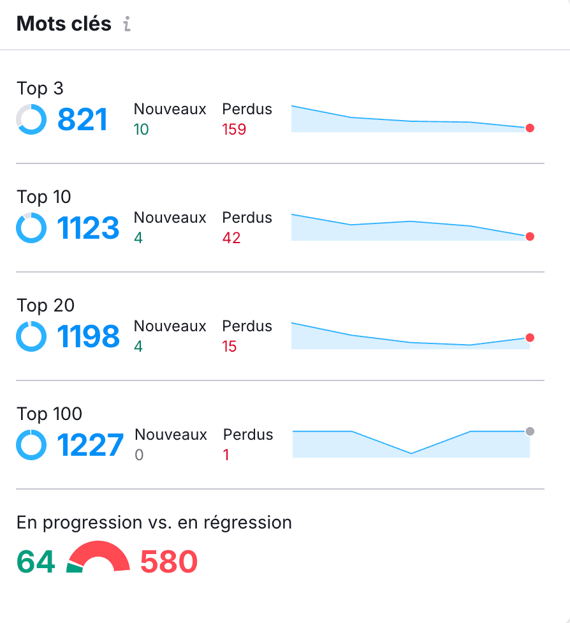Screen dimensions: 570x623
Task: Open the 1227 Top 100 keywords count
Action: pos(90,445)
